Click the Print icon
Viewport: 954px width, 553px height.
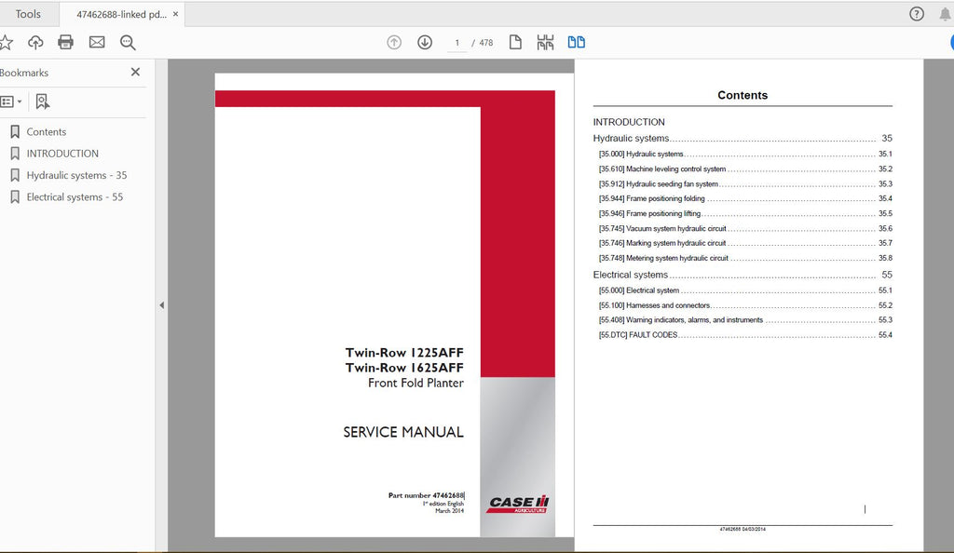66,42
